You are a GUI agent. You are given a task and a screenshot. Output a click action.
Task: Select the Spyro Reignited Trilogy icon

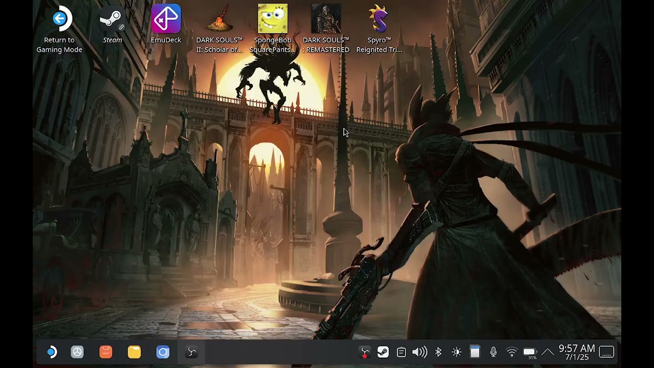pyautogui.click(x=379, y=30)
